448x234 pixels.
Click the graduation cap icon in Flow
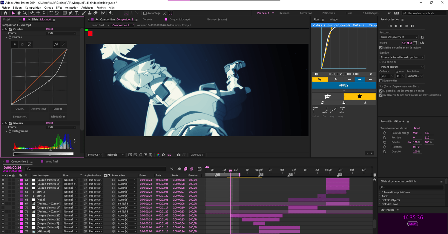point(328,96)
